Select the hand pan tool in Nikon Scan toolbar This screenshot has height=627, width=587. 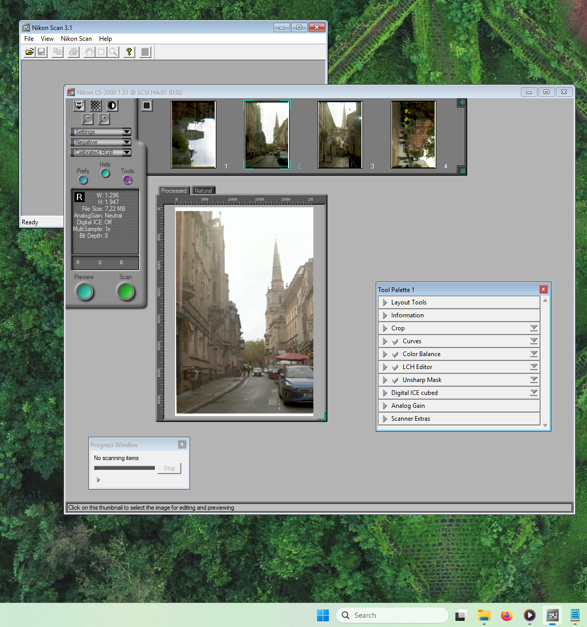pos(89,52)
